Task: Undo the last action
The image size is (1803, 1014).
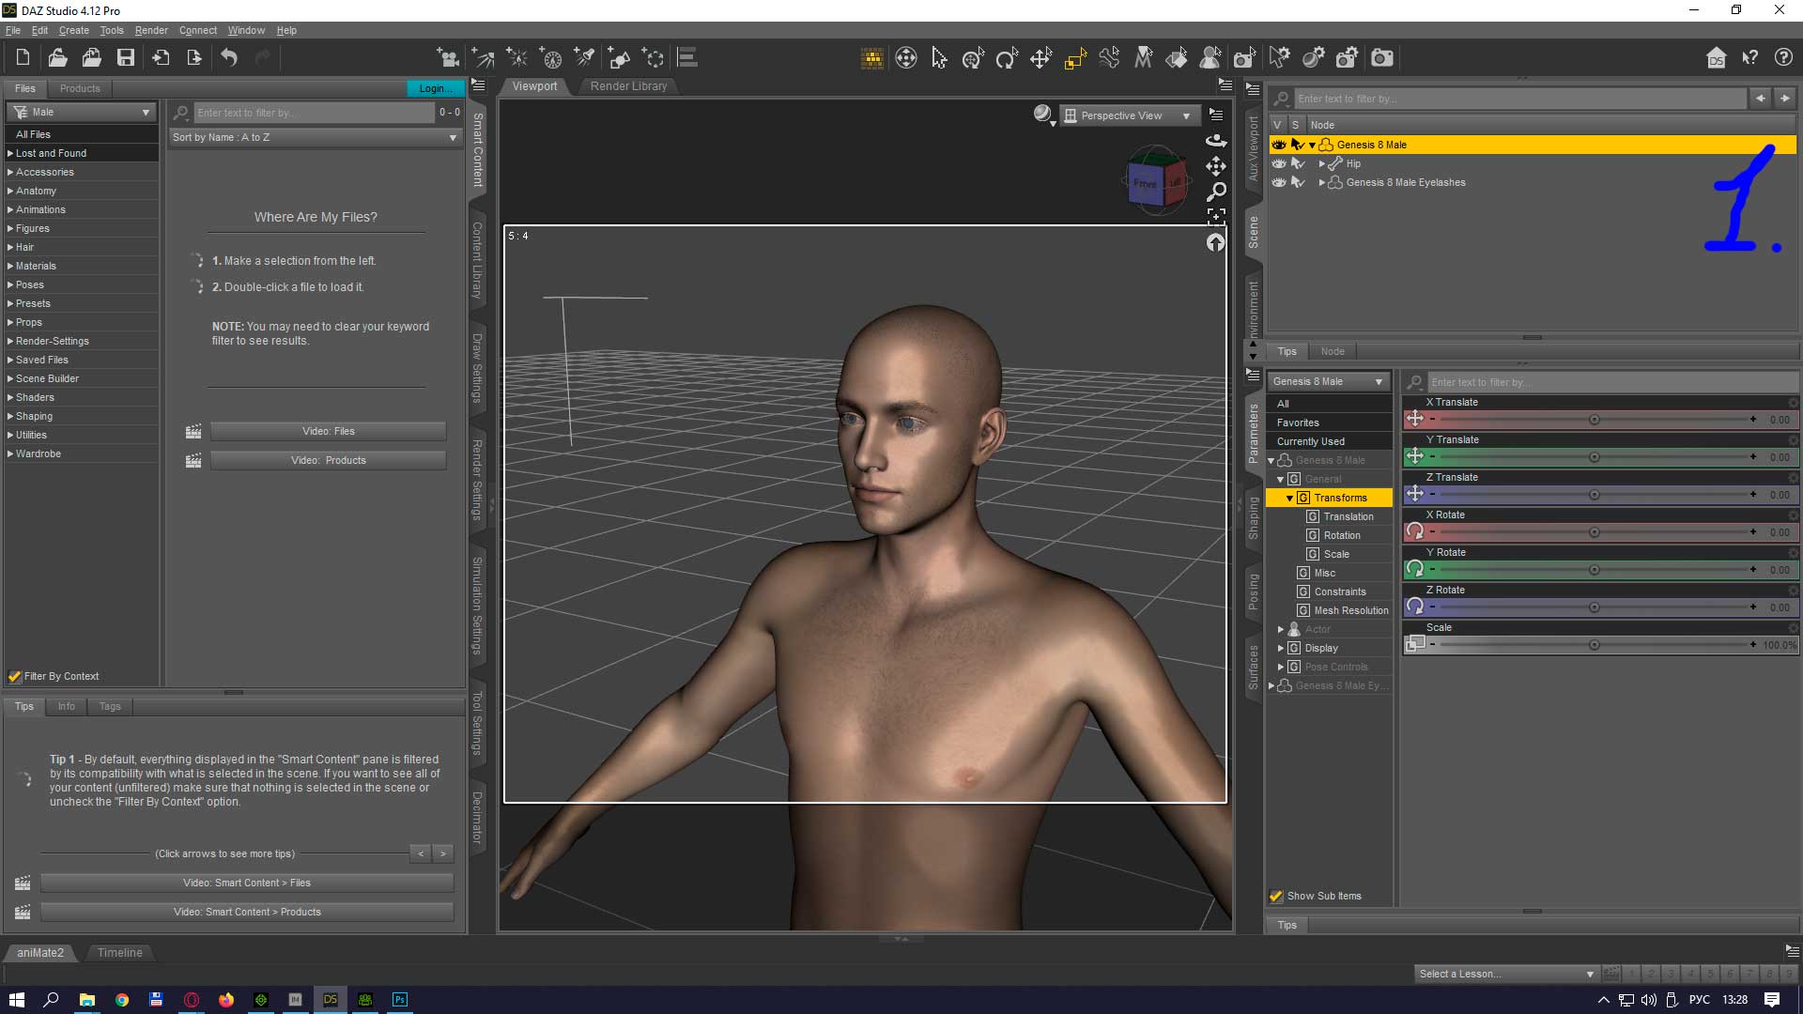Action: tap(229, 58)
